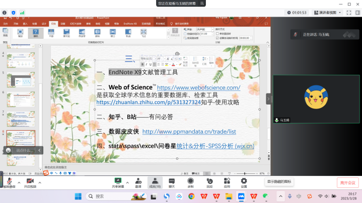The image size is (362, 203).
Task: Open the invite participants icon
Action: pos(138,181)
